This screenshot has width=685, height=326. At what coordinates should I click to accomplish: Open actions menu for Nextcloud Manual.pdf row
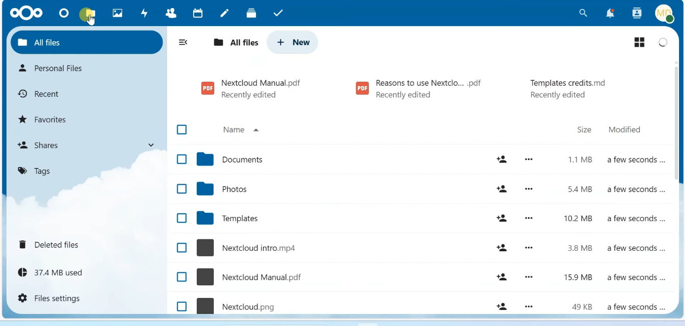pos(529,277)
